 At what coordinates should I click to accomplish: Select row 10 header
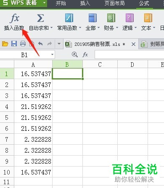[7, 172]
